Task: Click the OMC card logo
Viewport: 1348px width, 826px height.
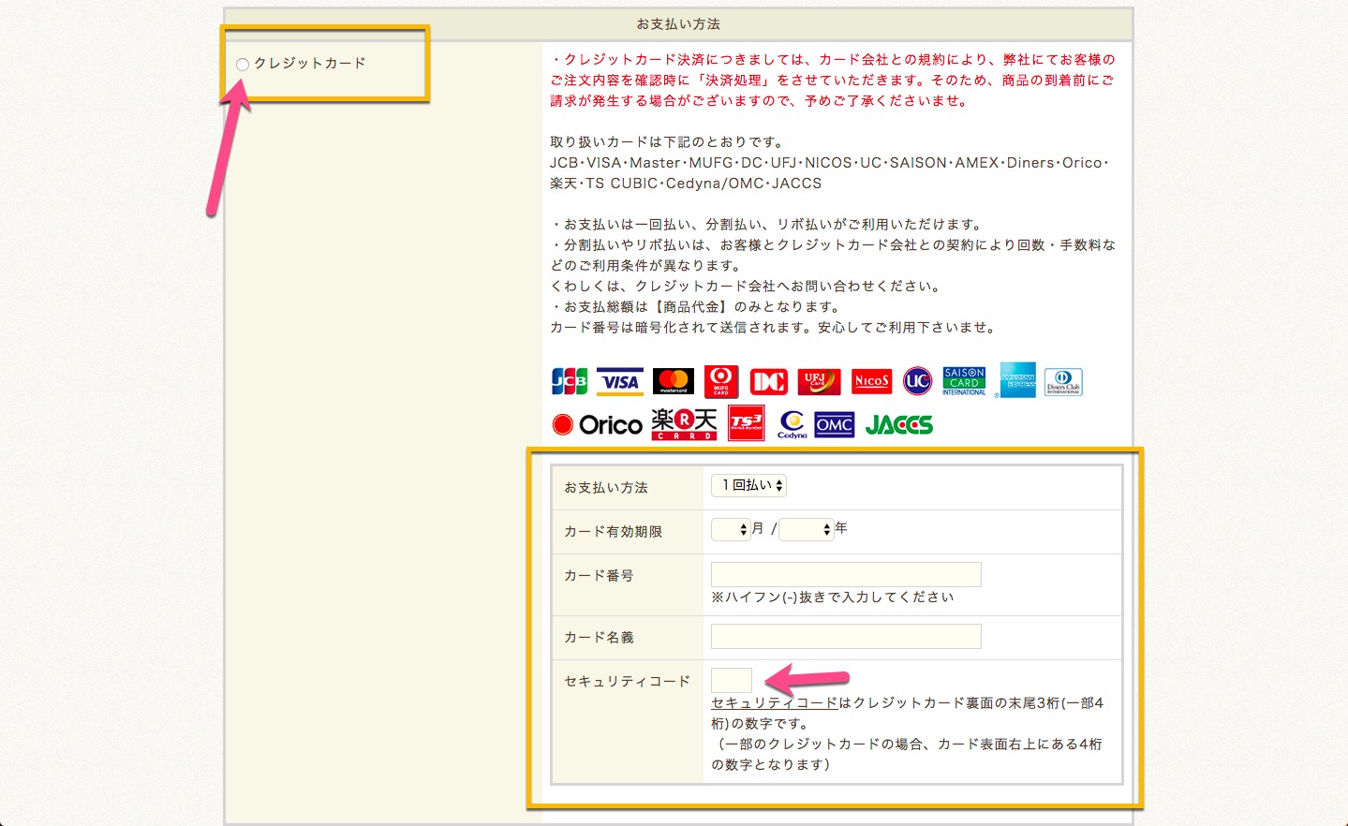Action: [x=834, y=425]
